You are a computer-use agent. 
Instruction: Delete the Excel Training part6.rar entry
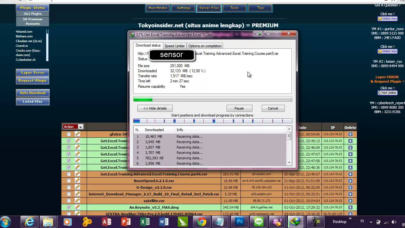[x=350, y=174]
